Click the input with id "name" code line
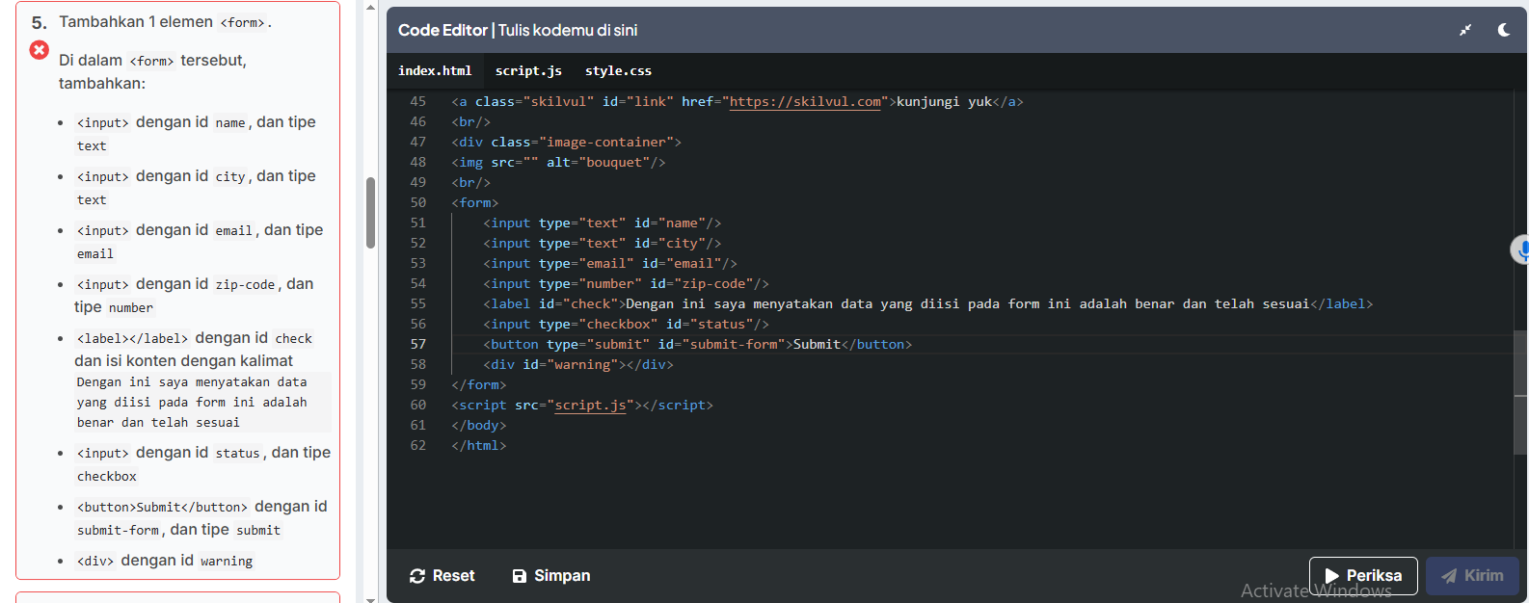 [603, 223]
